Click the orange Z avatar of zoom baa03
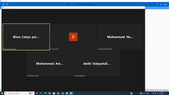This screenshot has width=169, height=95. (73, 37)
